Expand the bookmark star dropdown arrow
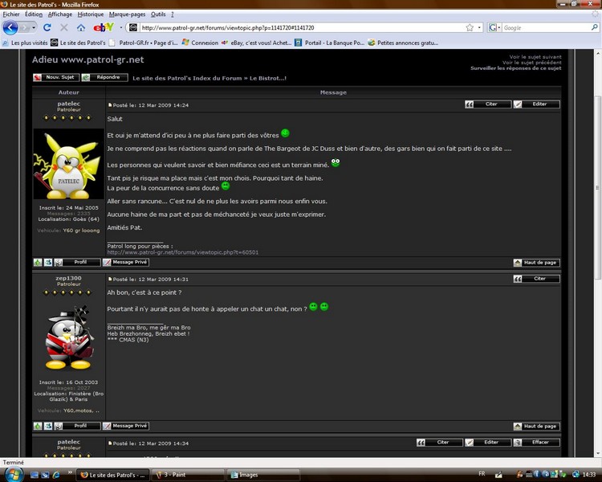Screen dimensions: 602x482 point(479,27)
